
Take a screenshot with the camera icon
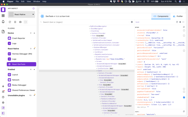20,22
